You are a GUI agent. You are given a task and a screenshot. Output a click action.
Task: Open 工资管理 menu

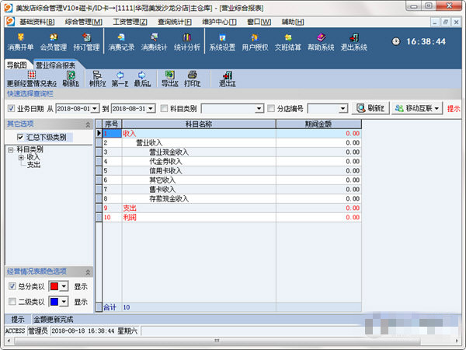coord(130,22)
